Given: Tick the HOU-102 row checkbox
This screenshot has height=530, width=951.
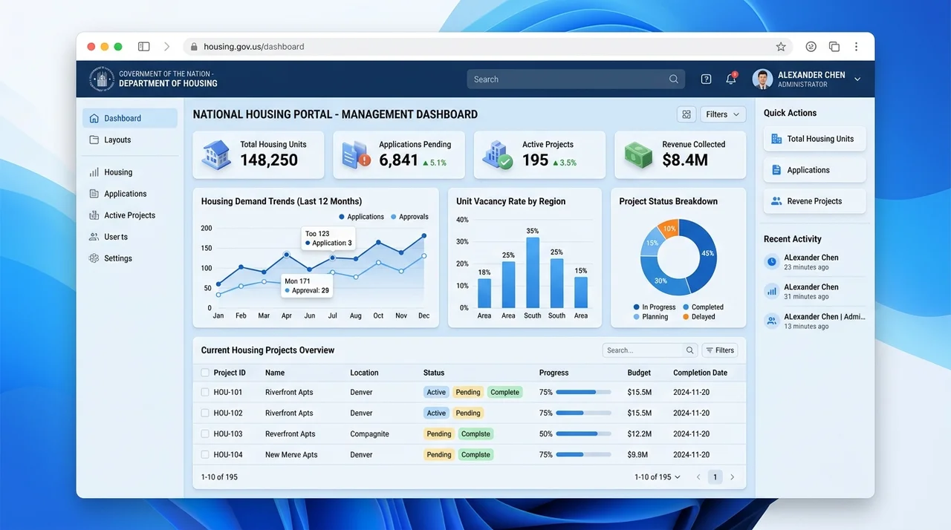Looking at the screenshot, I should tap(205, 413).
